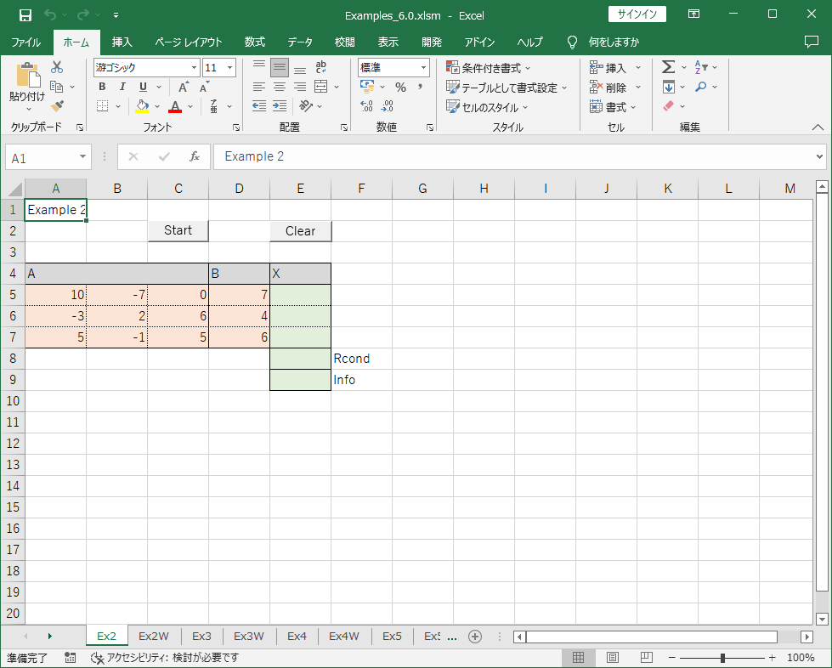Toggle Italic formatting
The image size is (832, 668).
coord(123,87)
